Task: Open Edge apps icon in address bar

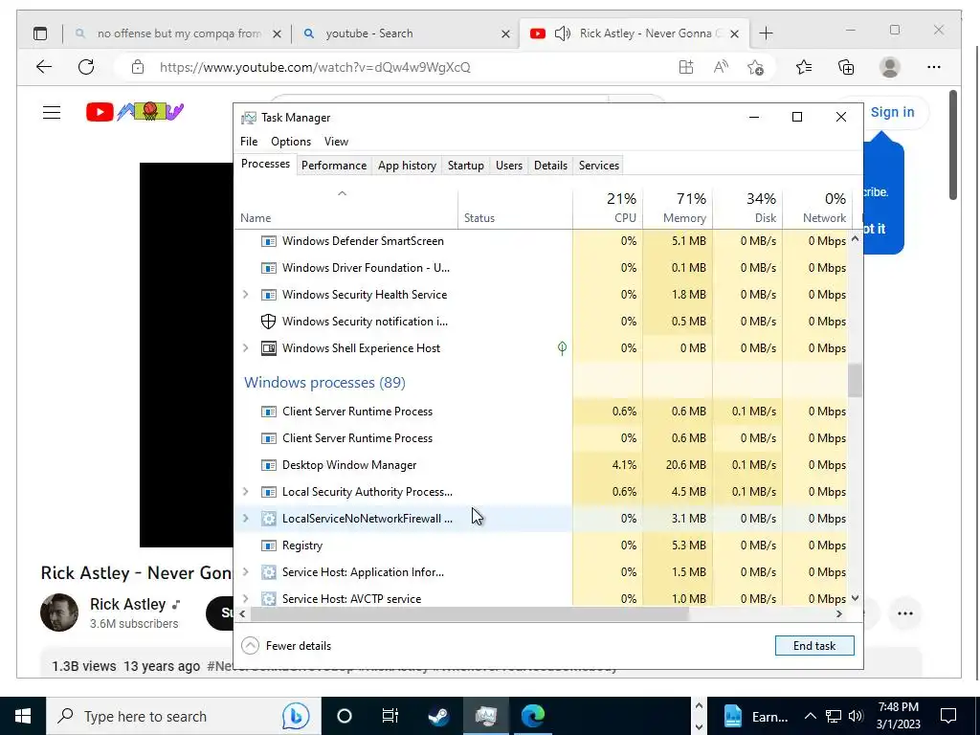Action: tap(686, 67)
